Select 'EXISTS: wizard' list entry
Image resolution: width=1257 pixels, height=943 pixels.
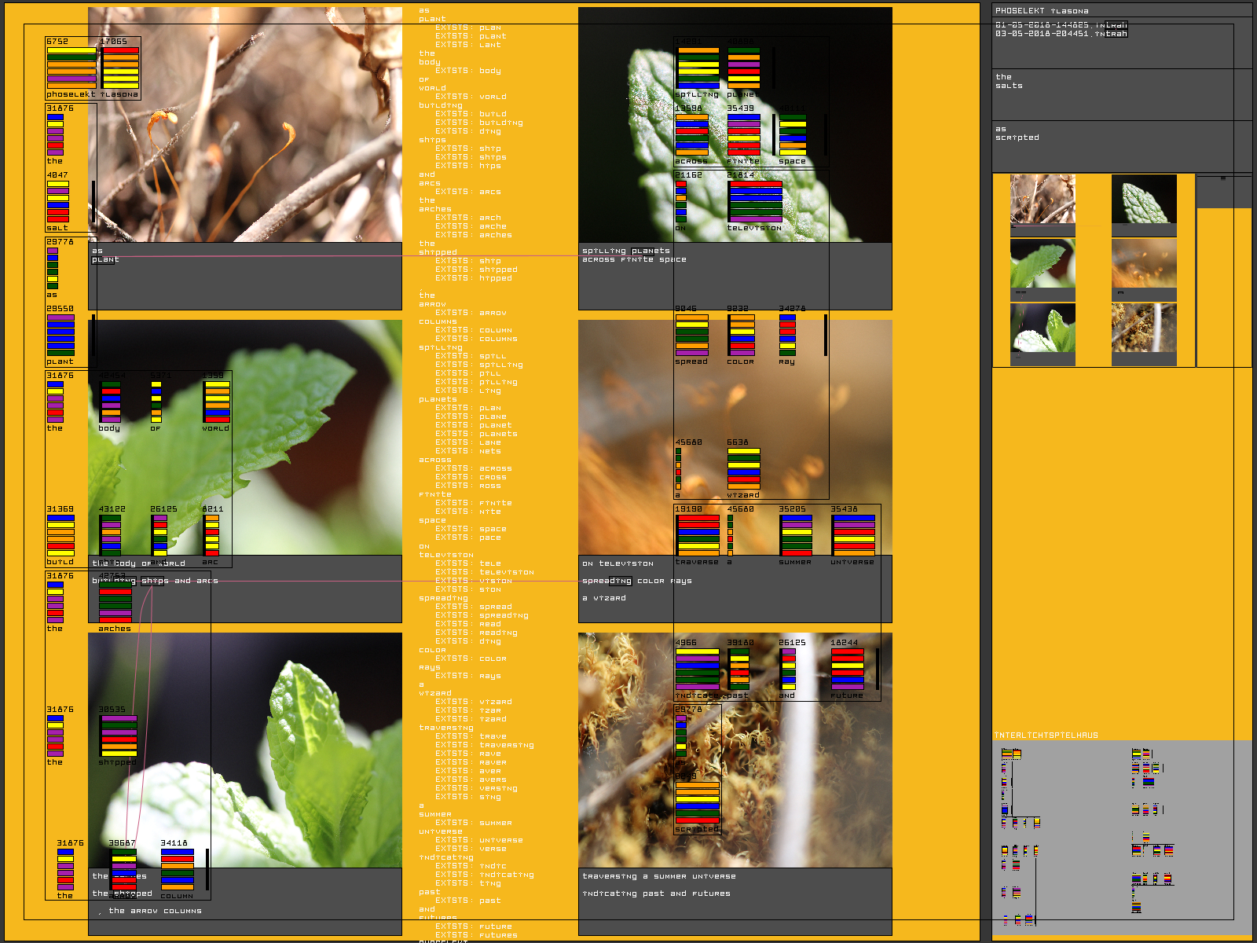click(x=474, y=702)
